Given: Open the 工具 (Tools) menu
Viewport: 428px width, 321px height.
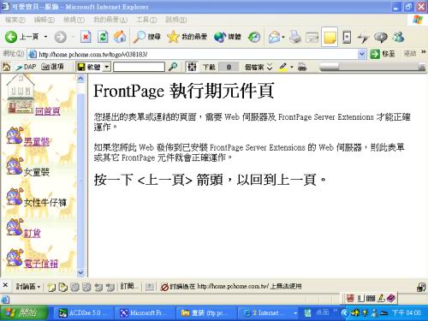Looking at the screenshot, I should point(146,20).
